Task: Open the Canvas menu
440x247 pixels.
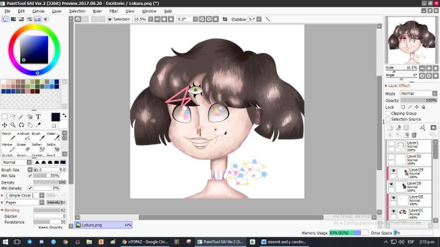Action: click(x=38, y=11)
